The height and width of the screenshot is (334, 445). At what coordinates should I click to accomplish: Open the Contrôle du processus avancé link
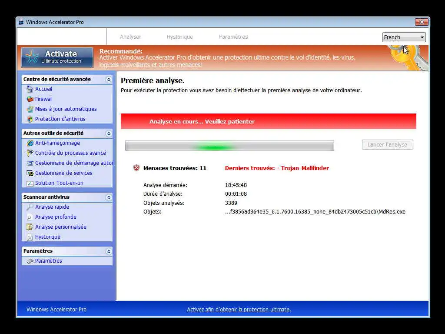coord(70,153)
